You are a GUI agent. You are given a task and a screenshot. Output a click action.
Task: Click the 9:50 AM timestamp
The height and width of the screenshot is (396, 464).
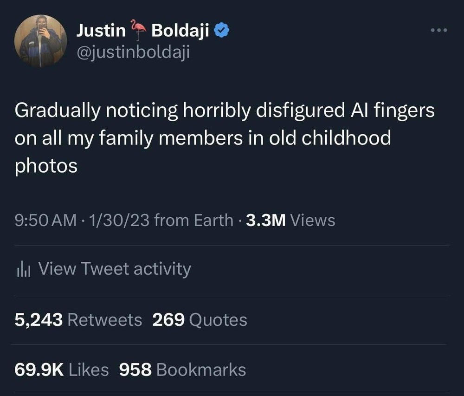pos(45,220)
